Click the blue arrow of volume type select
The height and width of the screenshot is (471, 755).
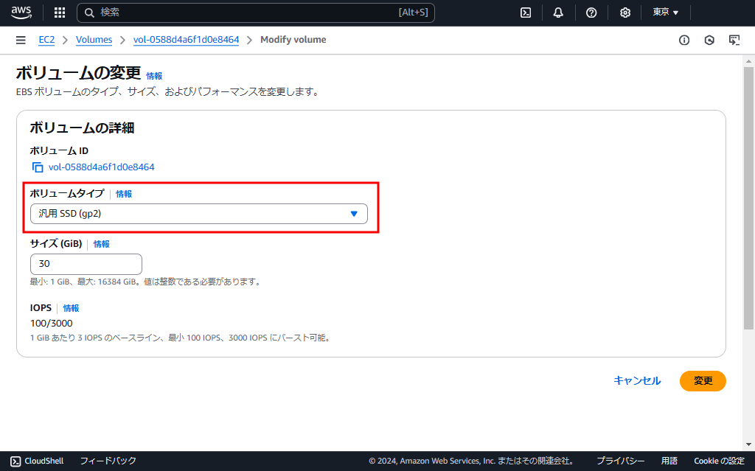coord(354,214)
